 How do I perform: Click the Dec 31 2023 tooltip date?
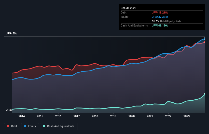pyautogui.click(x=128, y=8)
